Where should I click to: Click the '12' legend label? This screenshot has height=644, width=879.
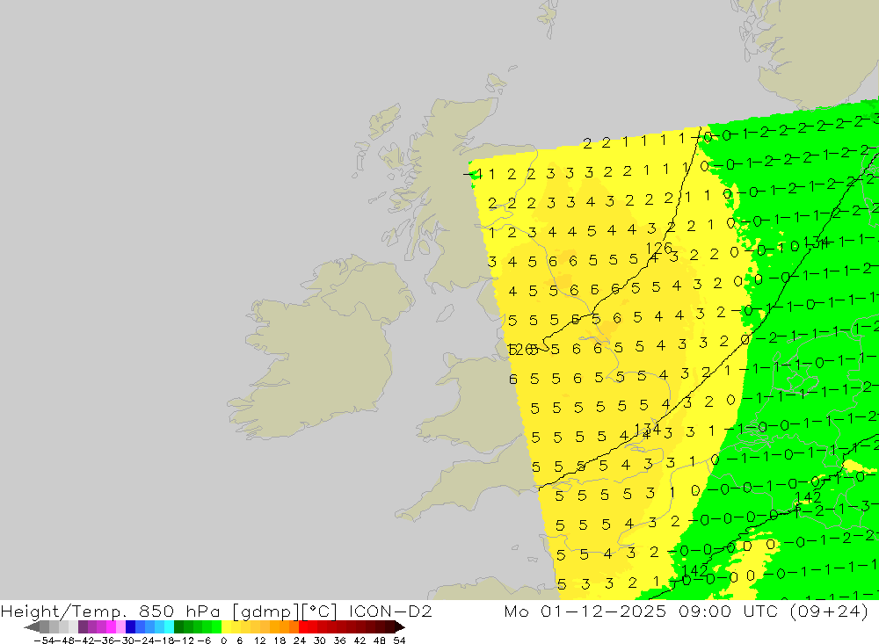click(x=259, y=640)
